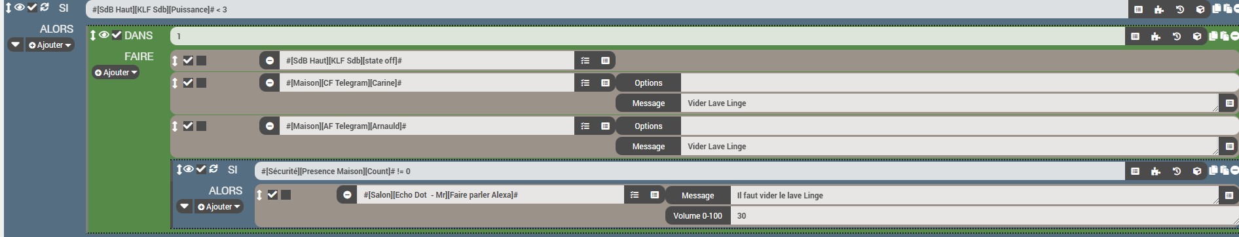The width and height of the screenshot is (1239, 237).
Task: Click the history icon on the DANS row
Action: click(1176, 37)
